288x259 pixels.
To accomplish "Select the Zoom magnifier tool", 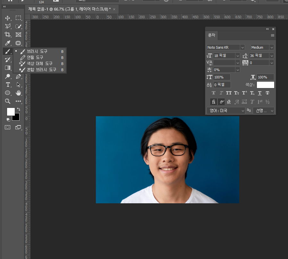I will [x=7, y=101].
